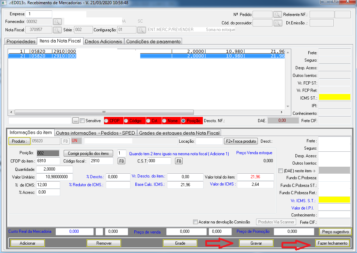Screen dimensions: 357x253
Task: Select the CFOP radio button
Action: pos(106,121)
